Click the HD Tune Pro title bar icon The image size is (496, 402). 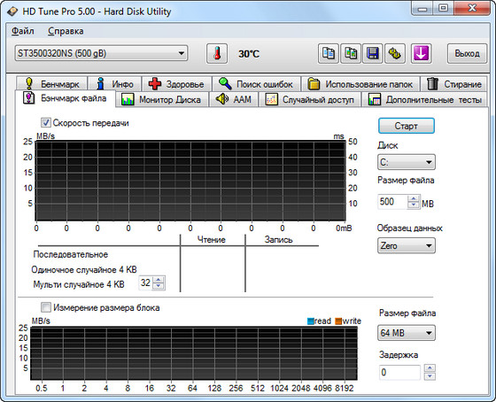(x=13, y=12)
